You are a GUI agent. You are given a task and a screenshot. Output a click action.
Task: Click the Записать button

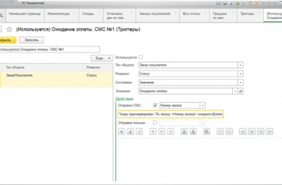(35, 40)
